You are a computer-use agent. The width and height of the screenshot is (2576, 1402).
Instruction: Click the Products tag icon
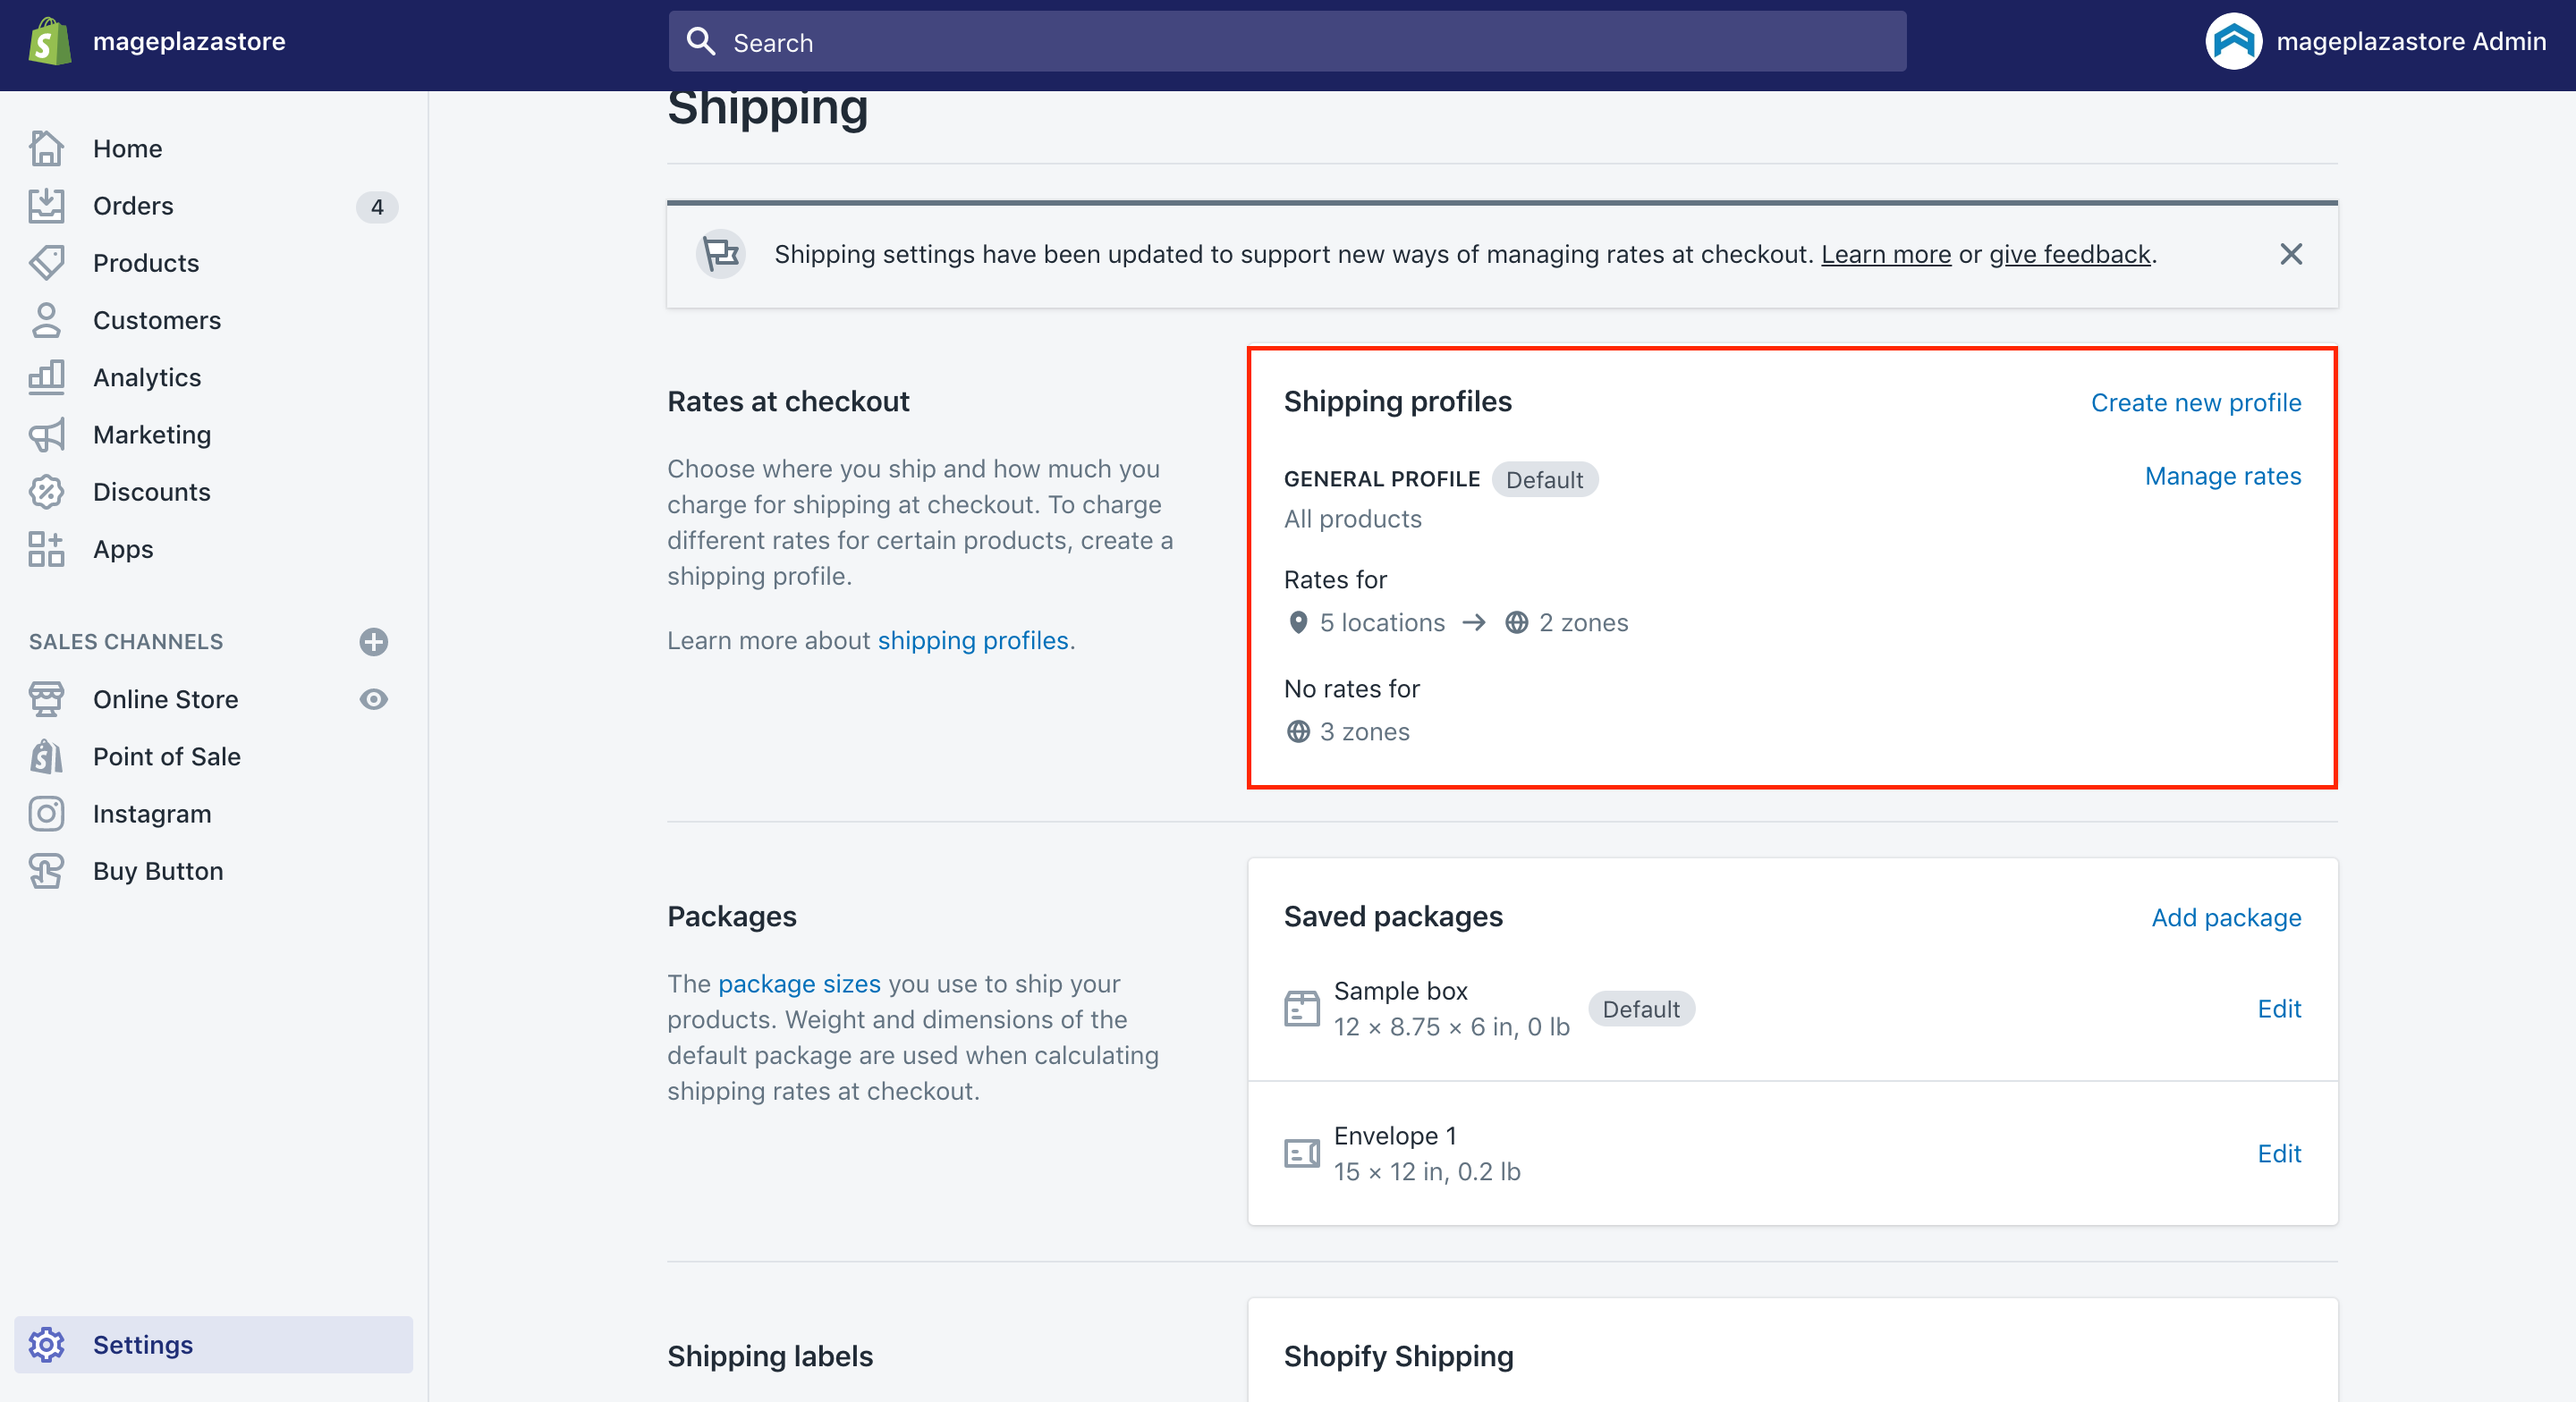47,262
